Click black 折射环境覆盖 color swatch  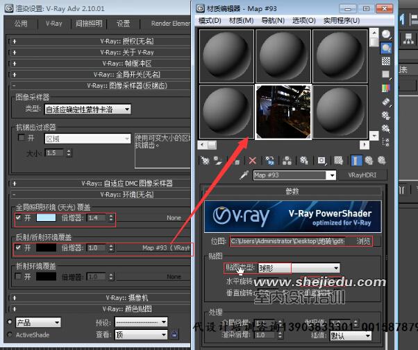coord(46,277)
